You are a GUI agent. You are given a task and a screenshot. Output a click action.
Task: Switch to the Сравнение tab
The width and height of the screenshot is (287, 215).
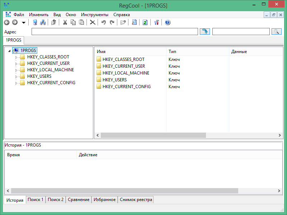[x=79, y=200]
